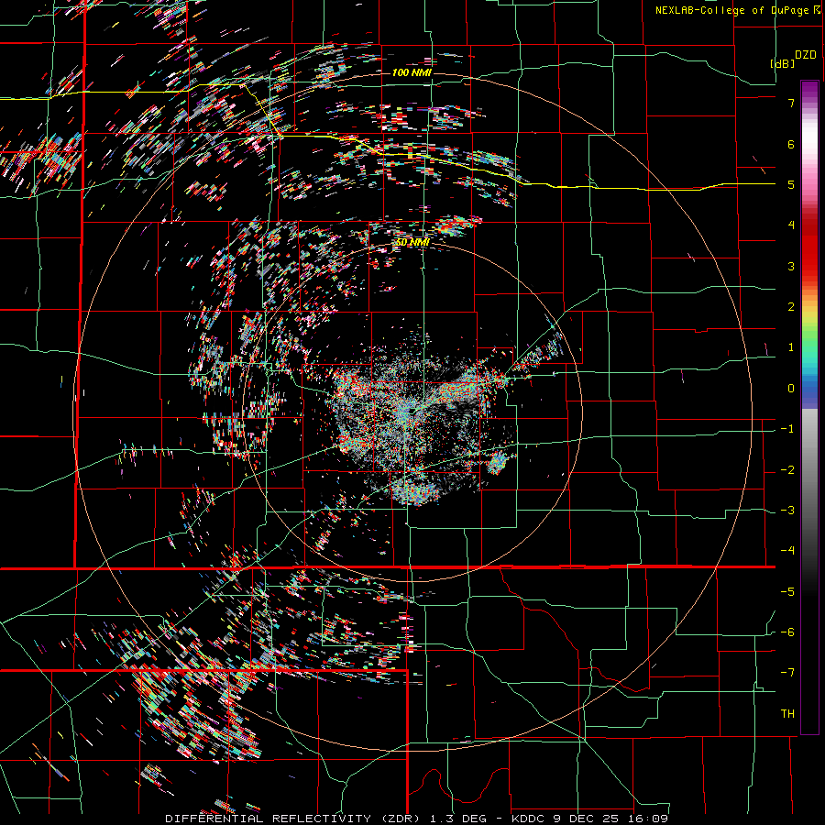Click the ZDR color scale bar
825x825 pixels.
[809, 407]
